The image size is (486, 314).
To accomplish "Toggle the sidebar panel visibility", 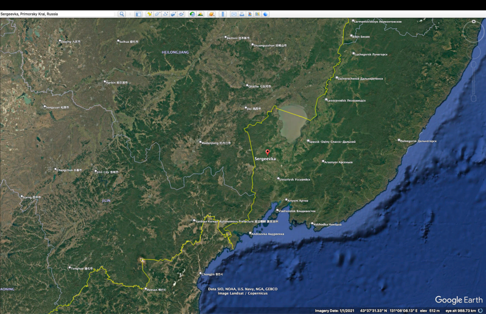I will [x=138, y=14].
